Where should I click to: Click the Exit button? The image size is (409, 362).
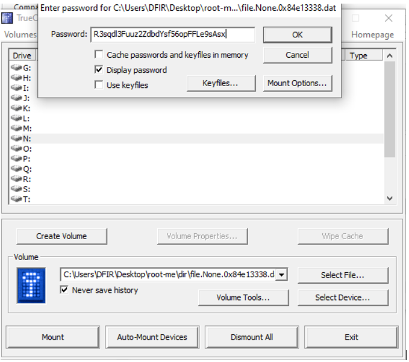click(x=351, y=337)
